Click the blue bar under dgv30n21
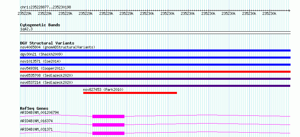Screen dimensions: 300x137 pos(155,58)
